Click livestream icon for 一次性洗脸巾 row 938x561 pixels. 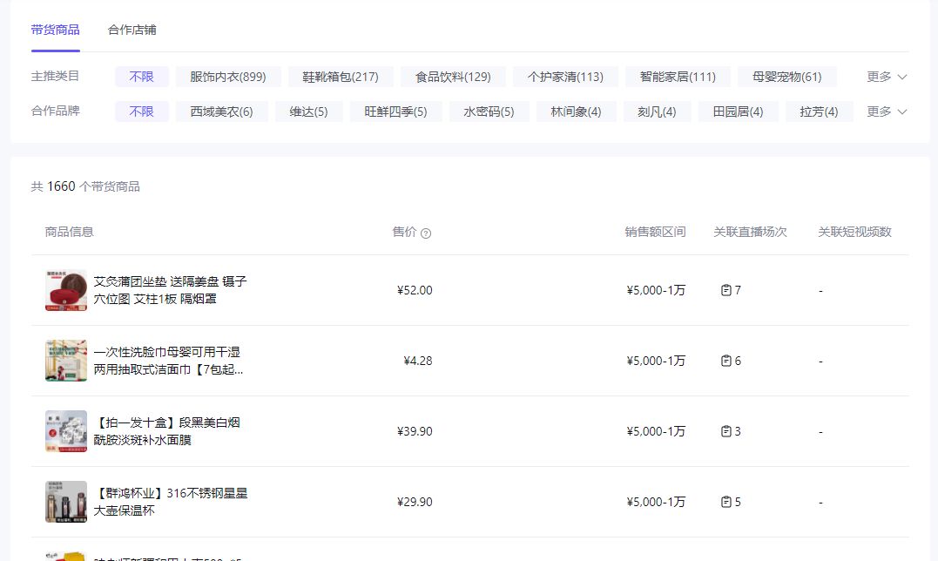point(725,361)
